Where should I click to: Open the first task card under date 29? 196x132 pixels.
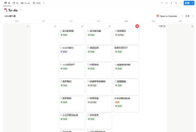tap(72, 37)
